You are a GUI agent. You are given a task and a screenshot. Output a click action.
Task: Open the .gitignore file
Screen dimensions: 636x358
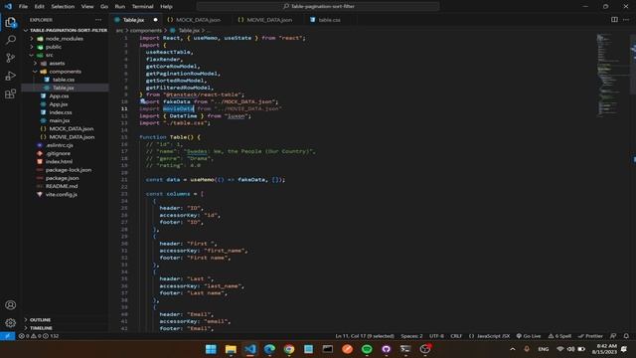pos(58,153)
